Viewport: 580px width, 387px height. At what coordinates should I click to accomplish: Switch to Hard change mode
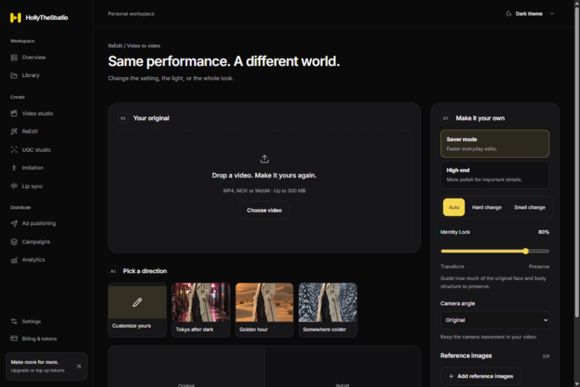click(487, 207)
